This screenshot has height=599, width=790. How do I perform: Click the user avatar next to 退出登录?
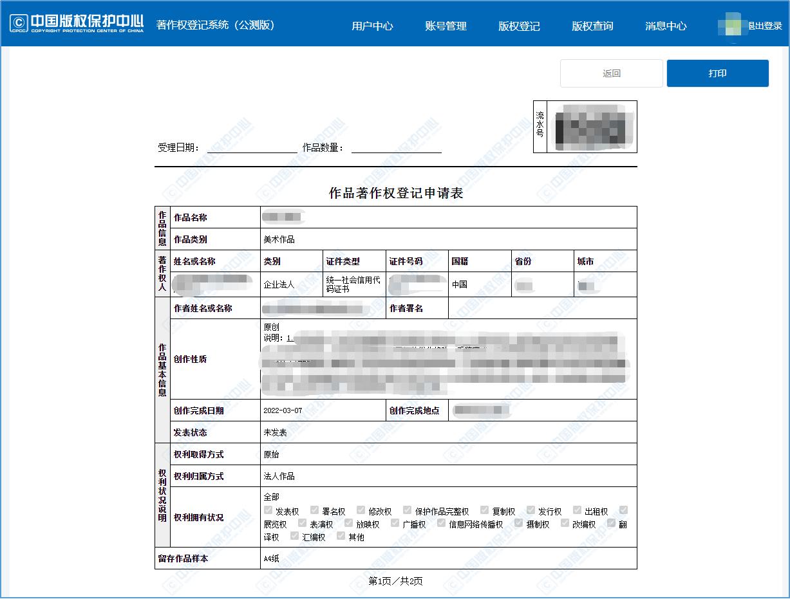pyautogui.click(x=731, y=26)
